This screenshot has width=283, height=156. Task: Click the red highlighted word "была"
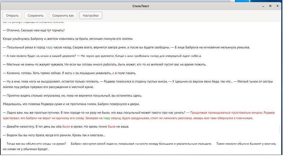[112, 127]
